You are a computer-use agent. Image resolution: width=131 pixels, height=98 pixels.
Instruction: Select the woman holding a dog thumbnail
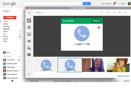[118, 65]
